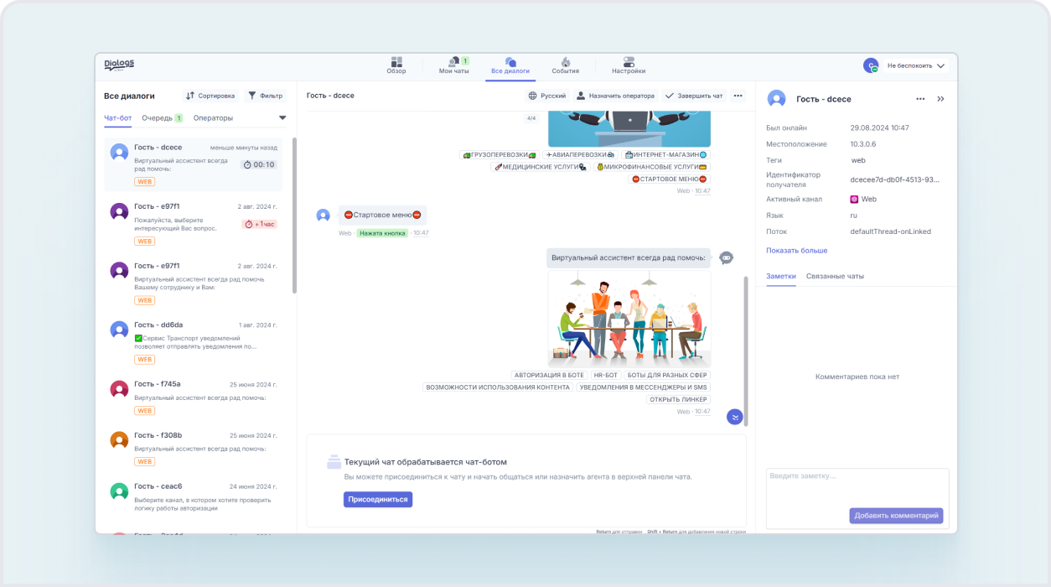The width and height of the screenshot is (1051, 587).
Task: Switch to the Очередь tab
Action: pyautogui.click(x=162, y=118)
